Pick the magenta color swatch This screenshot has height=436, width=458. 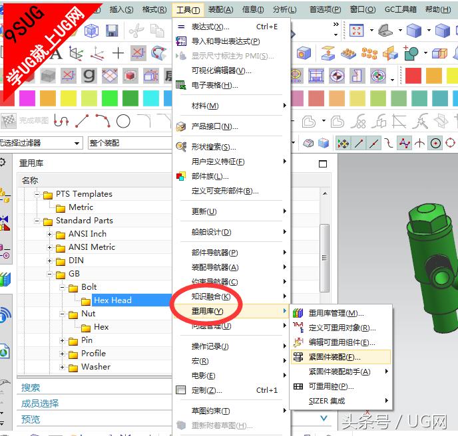[27, 98]
